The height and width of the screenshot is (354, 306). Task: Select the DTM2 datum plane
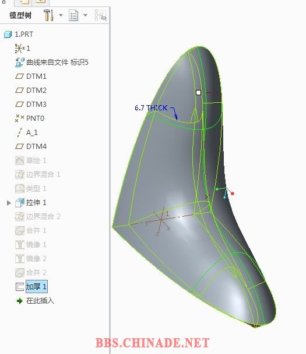[31, 91]
